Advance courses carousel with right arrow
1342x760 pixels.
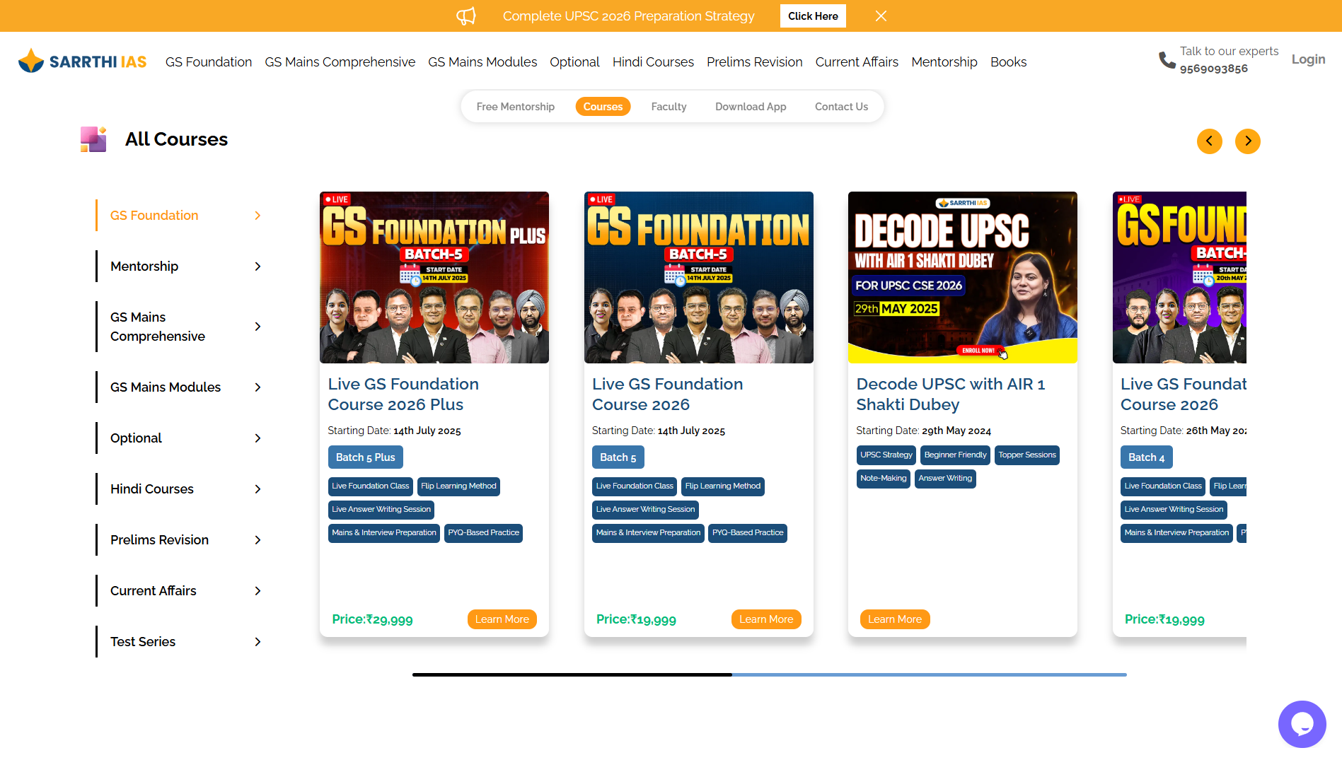[1247, 141]
